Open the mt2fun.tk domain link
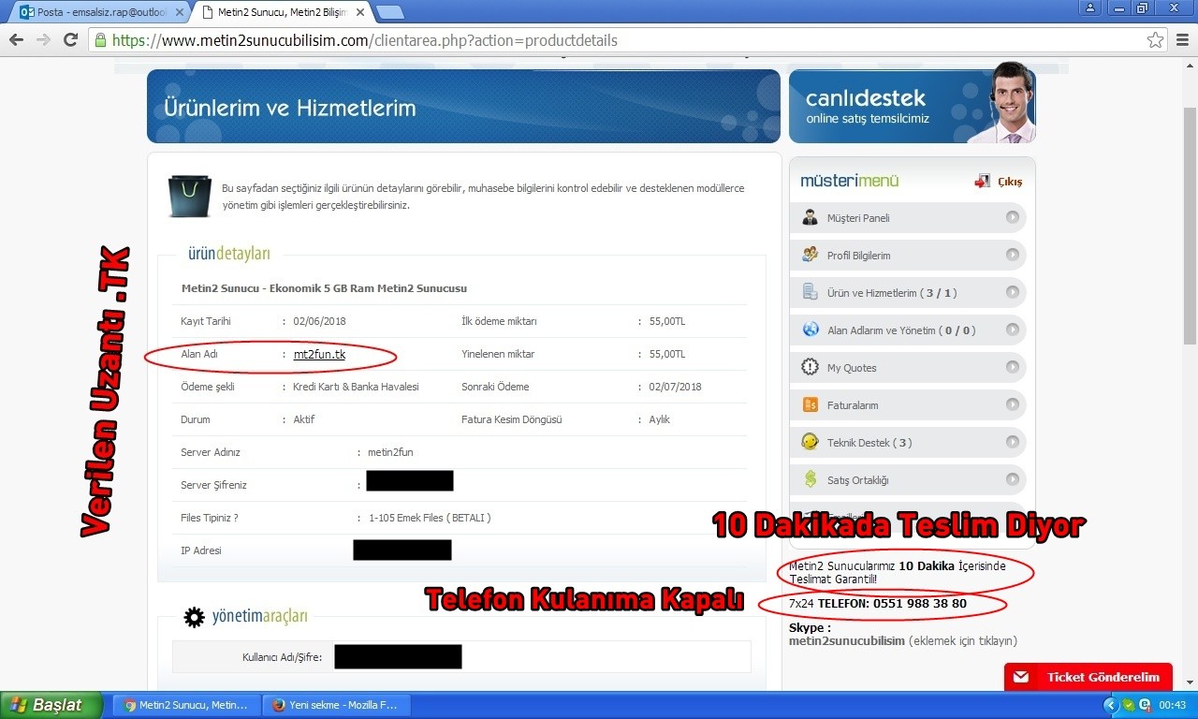1198x719 pixels. pyautogui.click(x=319, y=354)
